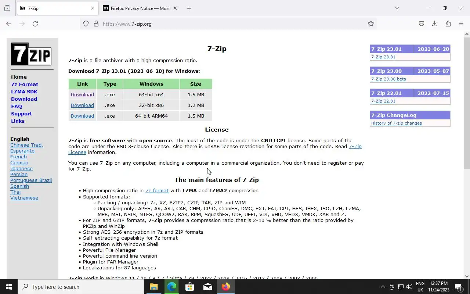Viewport: 470px width, 294px height.
Task: Close the 7-Zip tab
Action: click(x=93, y=8)
